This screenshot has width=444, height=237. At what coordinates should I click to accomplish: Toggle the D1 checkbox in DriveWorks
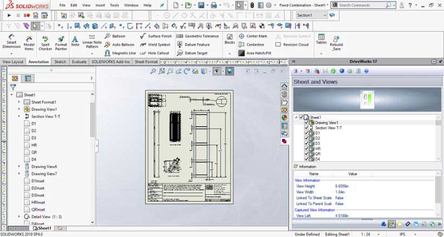[306, 133]
